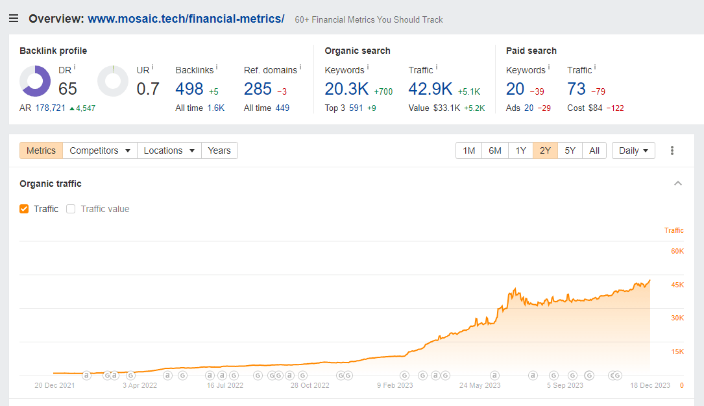Enable the Traffic value checkbox
The image size is (704, 406).
click(70, 209)
